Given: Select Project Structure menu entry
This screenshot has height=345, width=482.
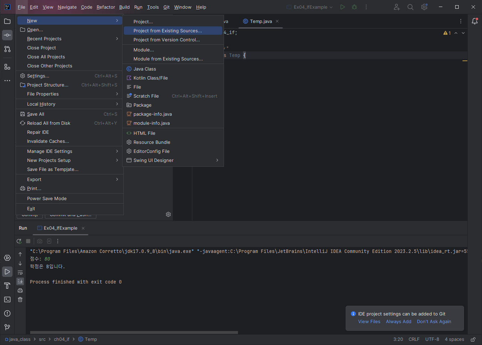Looking at the screenshot, I should click(70, 85).
